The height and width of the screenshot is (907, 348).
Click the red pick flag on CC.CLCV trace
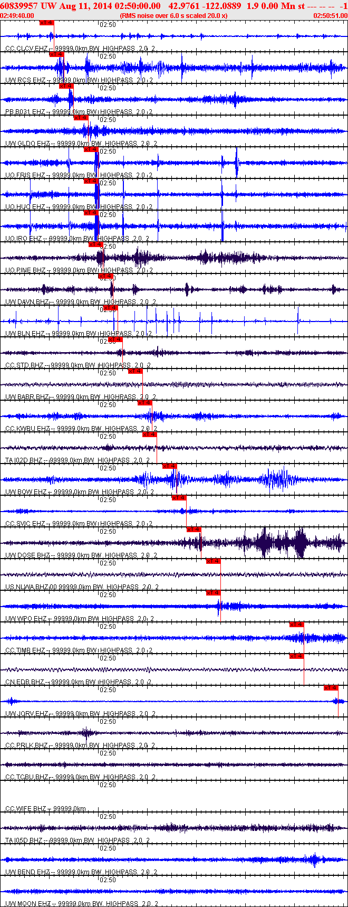[46, 23]
